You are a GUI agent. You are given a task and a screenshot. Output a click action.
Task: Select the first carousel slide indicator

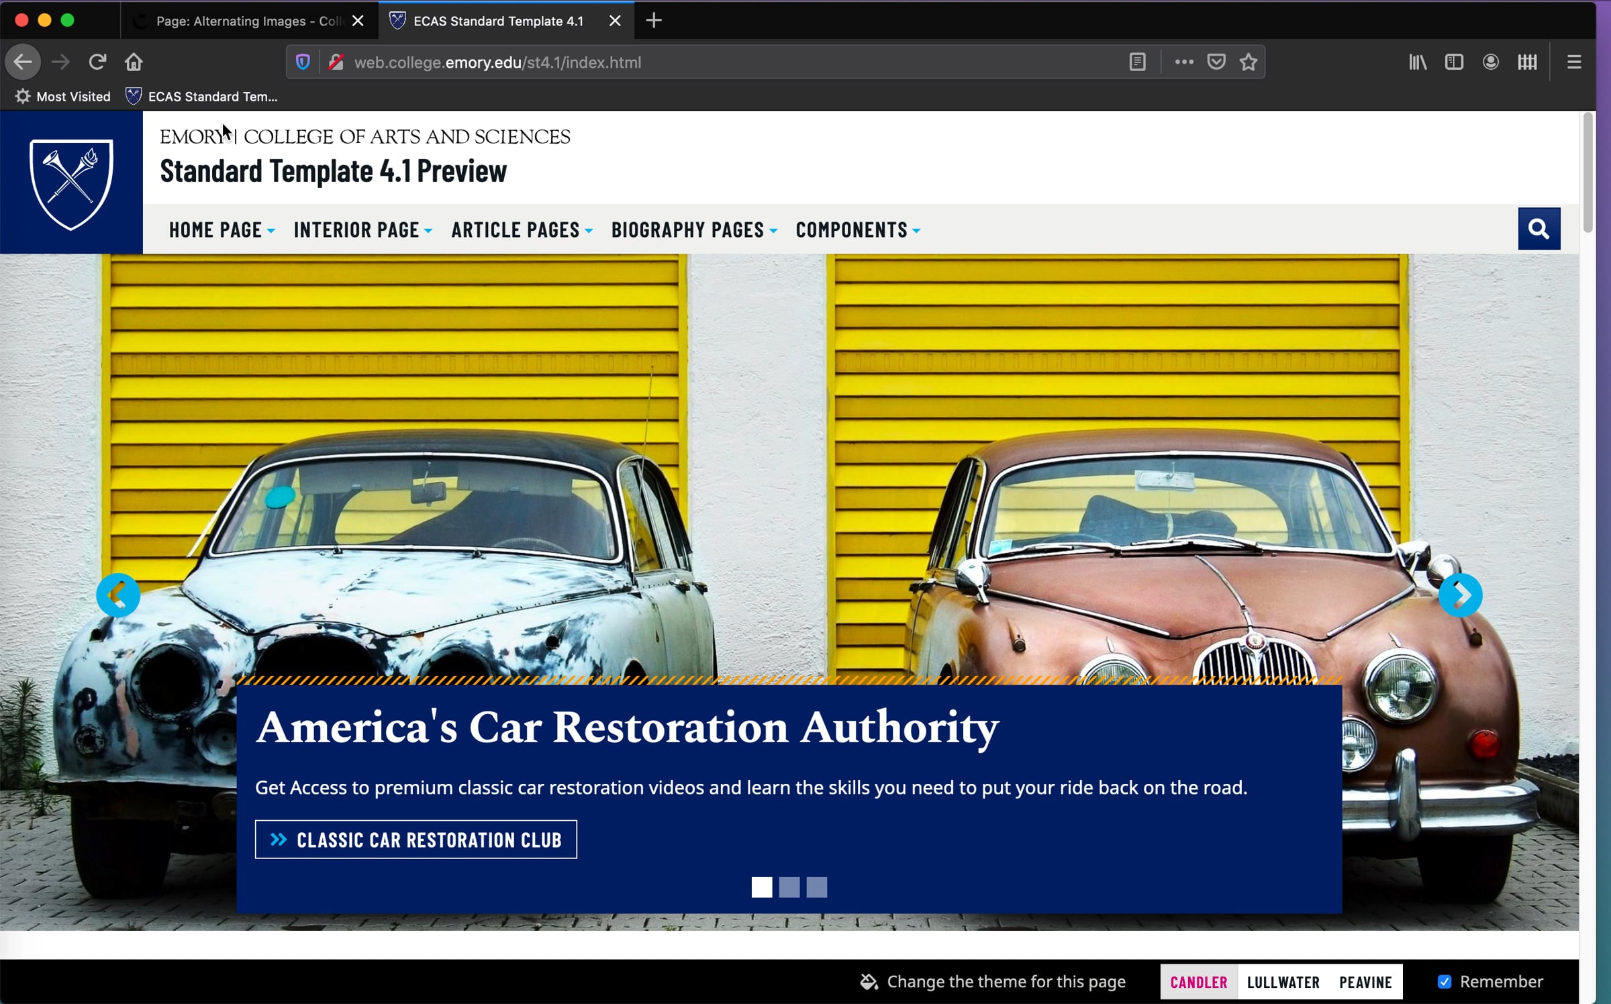[762, 887]
